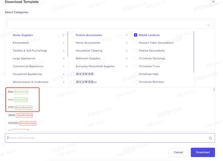Screen dimensions: 223x161
Task: Click the brand list scrollbar
Action: (x=214, y=90)
